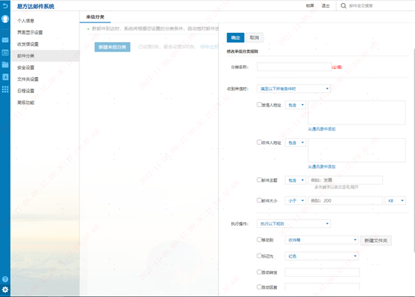Screen dimensions: 415x297
Task: Click the back arrow icon in the left rail
Action: [5, 6]
